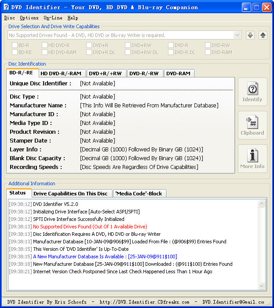The width and height of the screenshot is (274, 308).
Task: Click 'Manufacturer Database Loaded From File' log line
Action: click(x=130, y=242)
